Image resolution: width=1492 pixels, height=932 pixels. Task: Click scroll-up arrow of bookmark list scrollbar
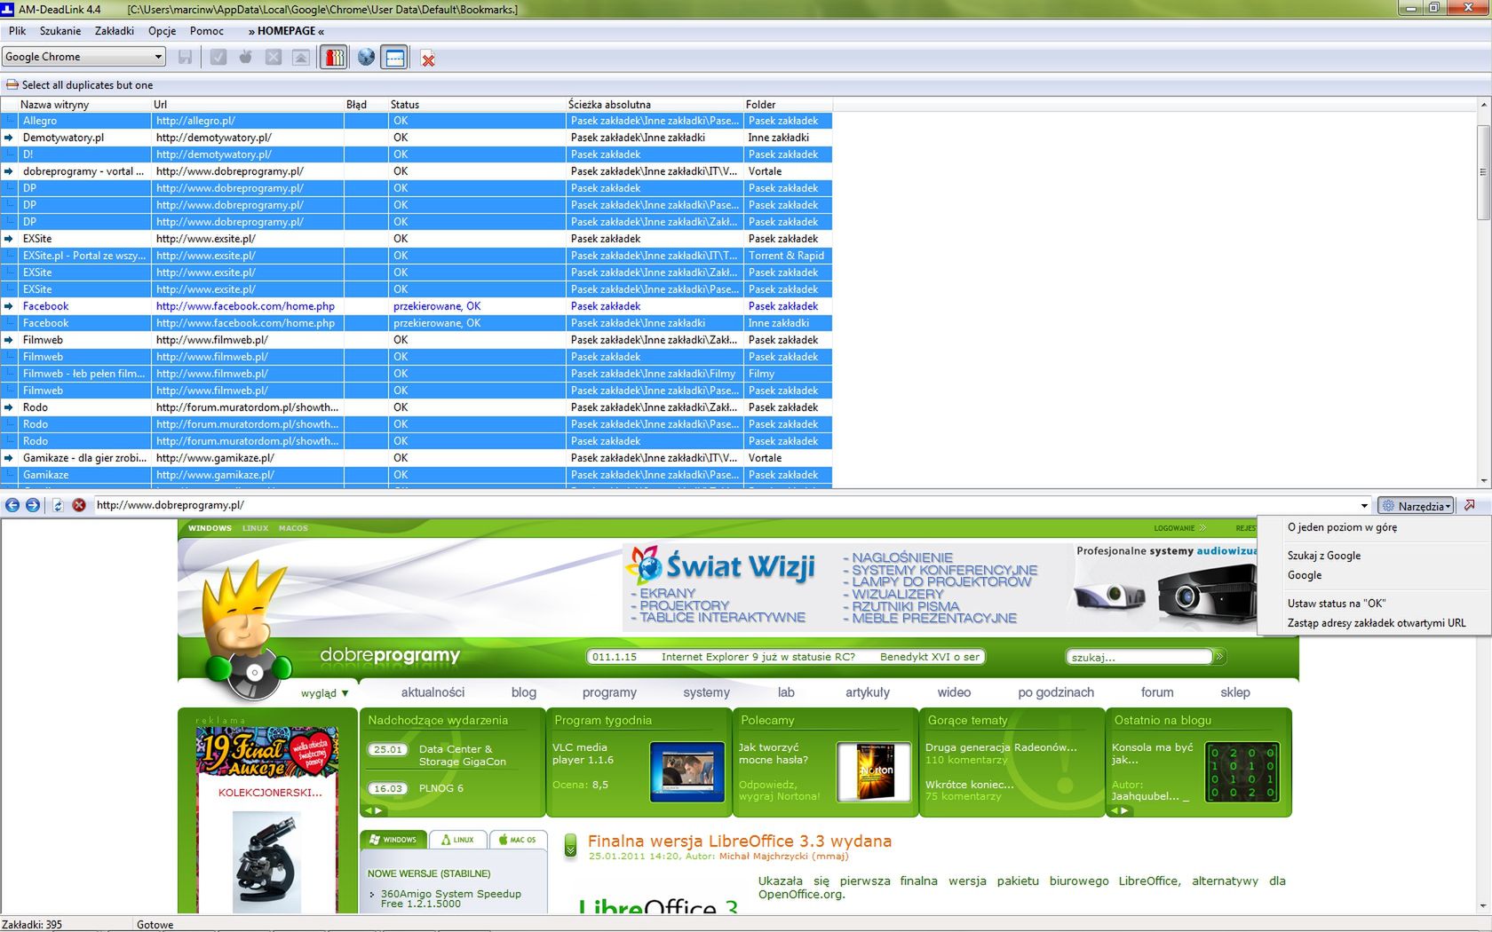tap(1483, 105)
